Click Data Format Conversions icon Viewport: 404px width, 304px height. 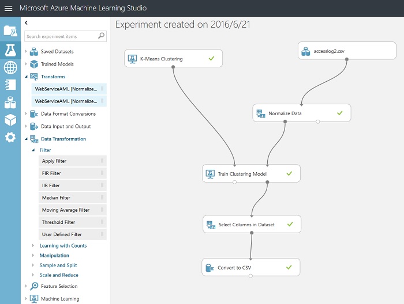(x=34, y=113)
